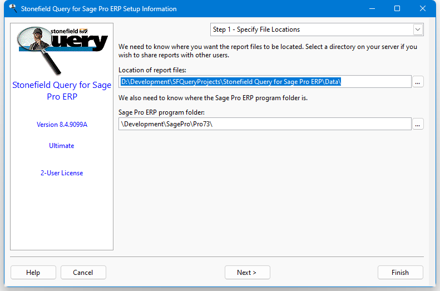Click the Sage Pro ERP program folder field
Image resolution: width=440 pixels, height=291 pixels.
coord(265,124)
